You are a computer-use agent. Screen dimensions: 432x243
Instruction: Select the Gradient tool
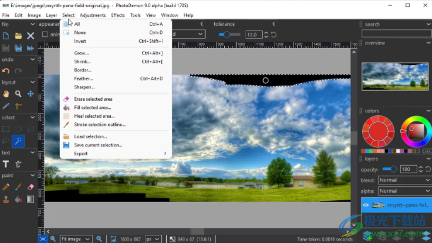pos(31,199)
